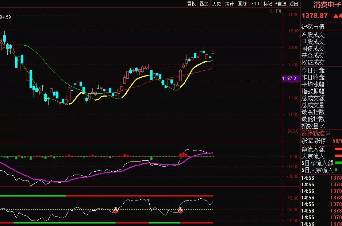Image resolution: width=342 pixels, height=226 pixels.
Task: Open the 复权 adjustment menu
Action: point(192,4)
